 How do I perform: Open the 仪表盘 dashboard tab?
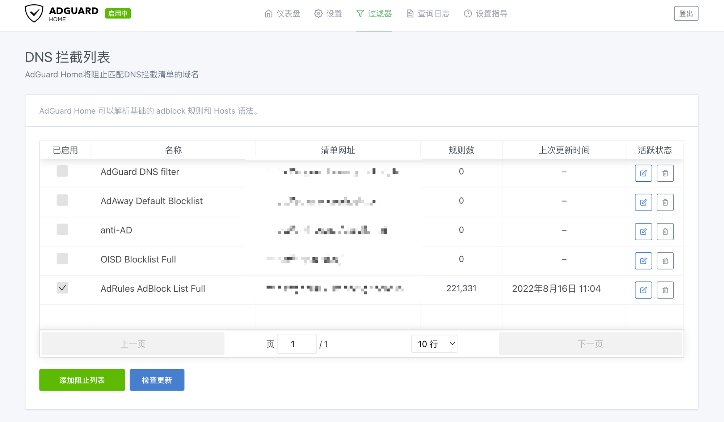282,14
